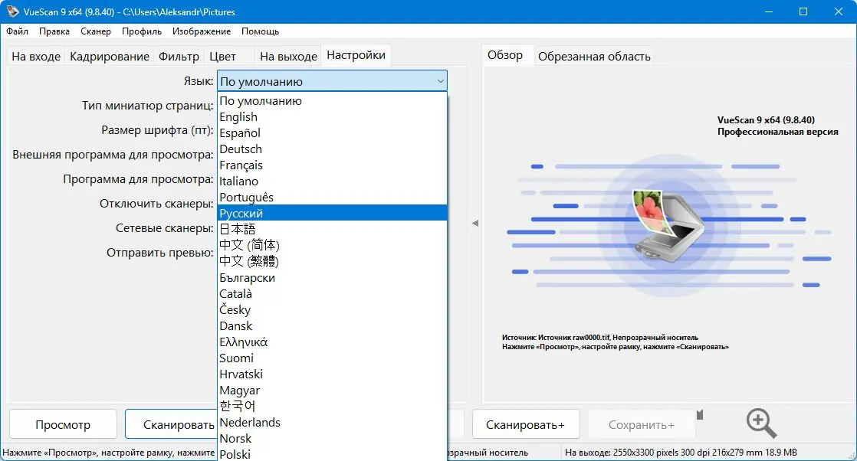Open the Сканер menu

96,31
